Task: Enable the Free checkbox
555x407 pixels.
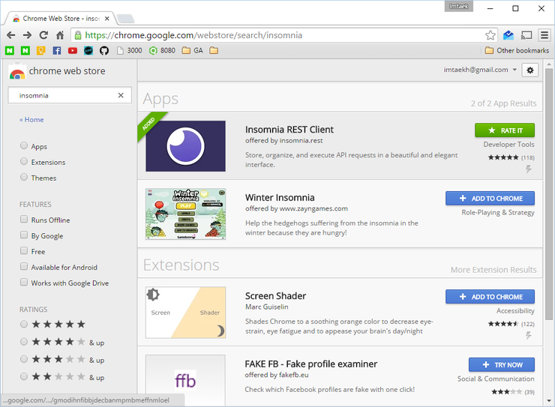Action: (x=24, y=250)
